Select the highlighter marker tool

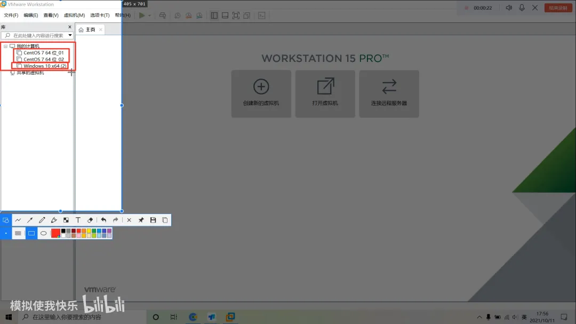[x=54, y=220]
